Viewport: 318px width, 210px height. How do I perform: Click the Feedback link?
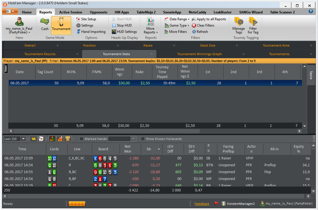(202, 204)
